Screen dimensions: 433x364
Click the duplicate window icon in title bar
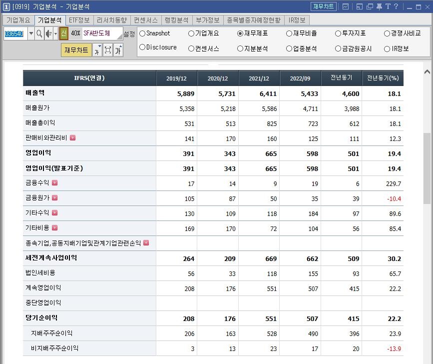[x=370, y=6]
